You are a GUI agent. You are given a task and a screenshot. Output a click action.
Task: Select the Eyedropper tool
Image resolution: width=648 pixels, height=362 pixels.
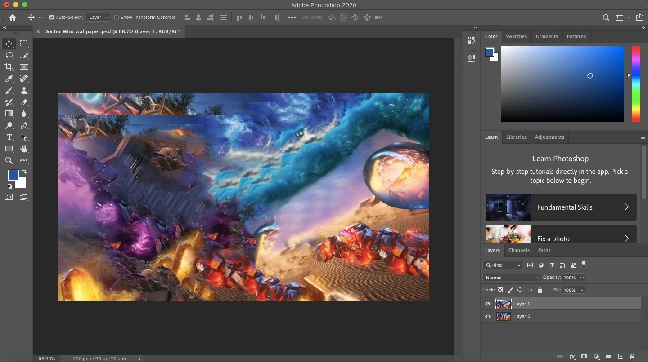click(x=9, y=79)
